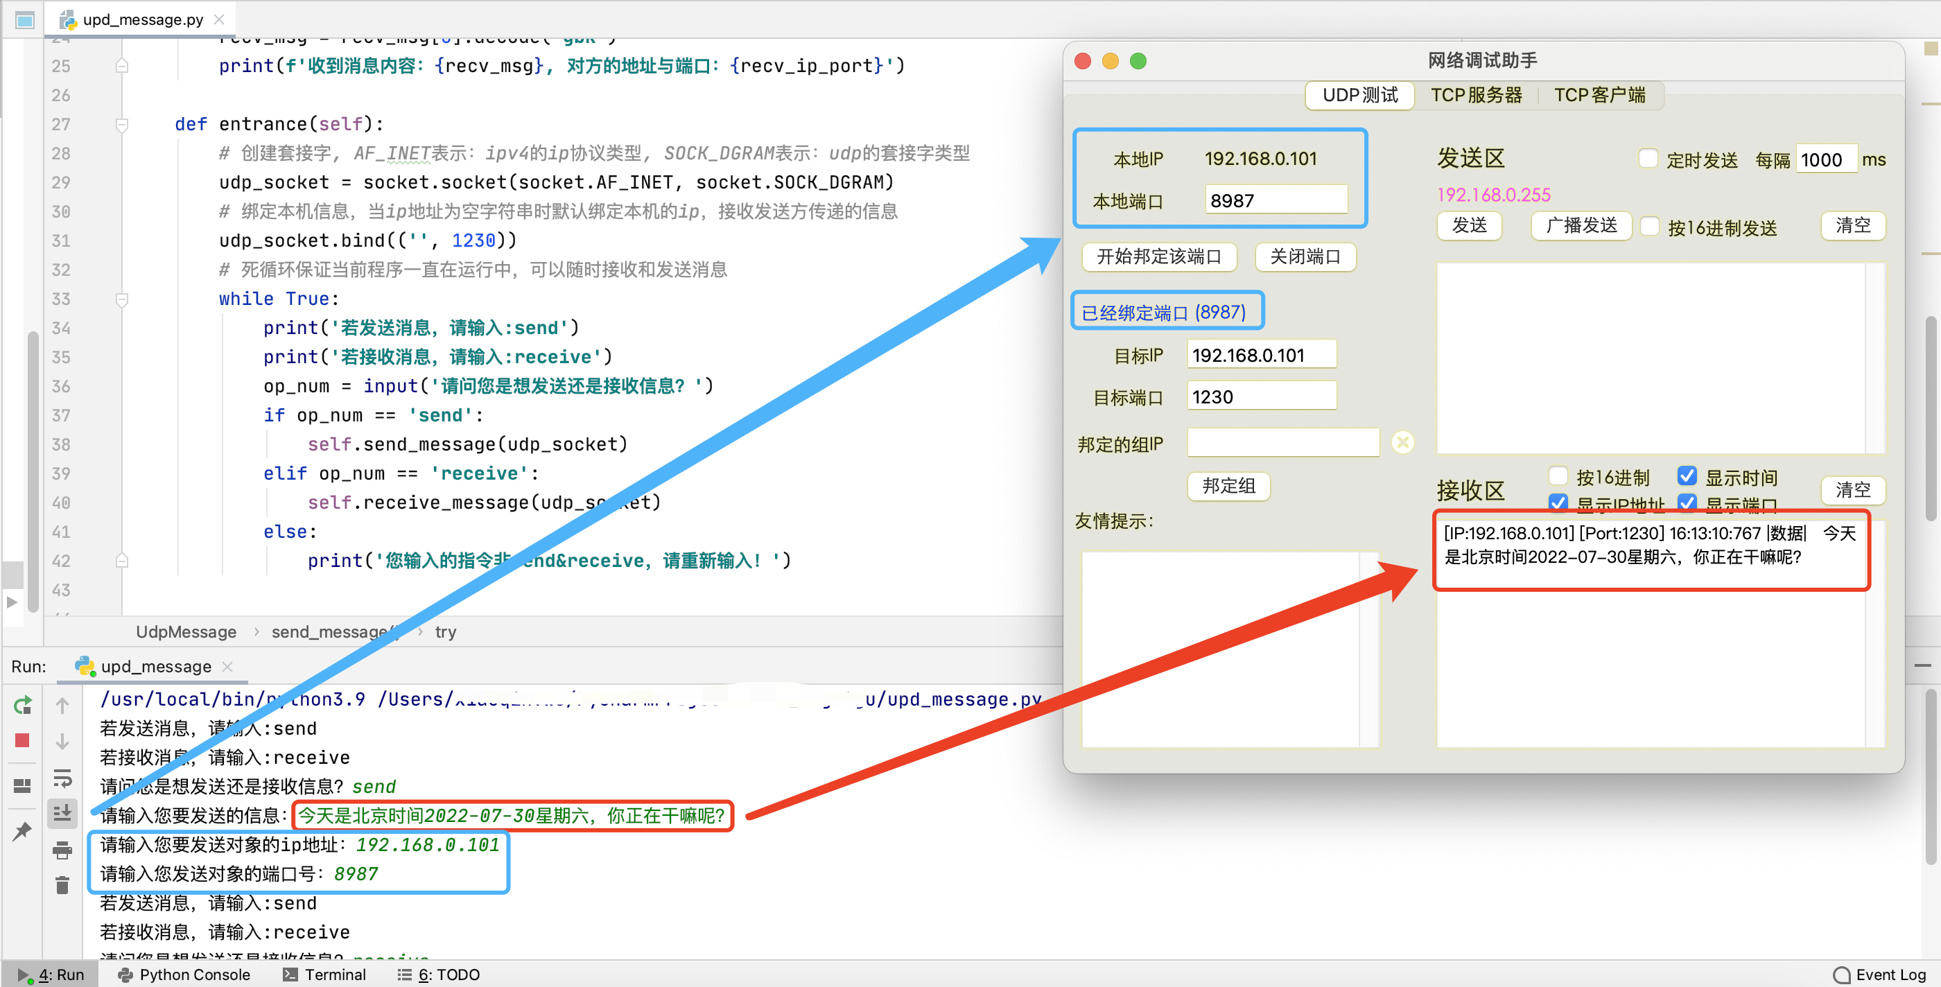
Task: Open the Terminal tab
Action: (324, 975)
